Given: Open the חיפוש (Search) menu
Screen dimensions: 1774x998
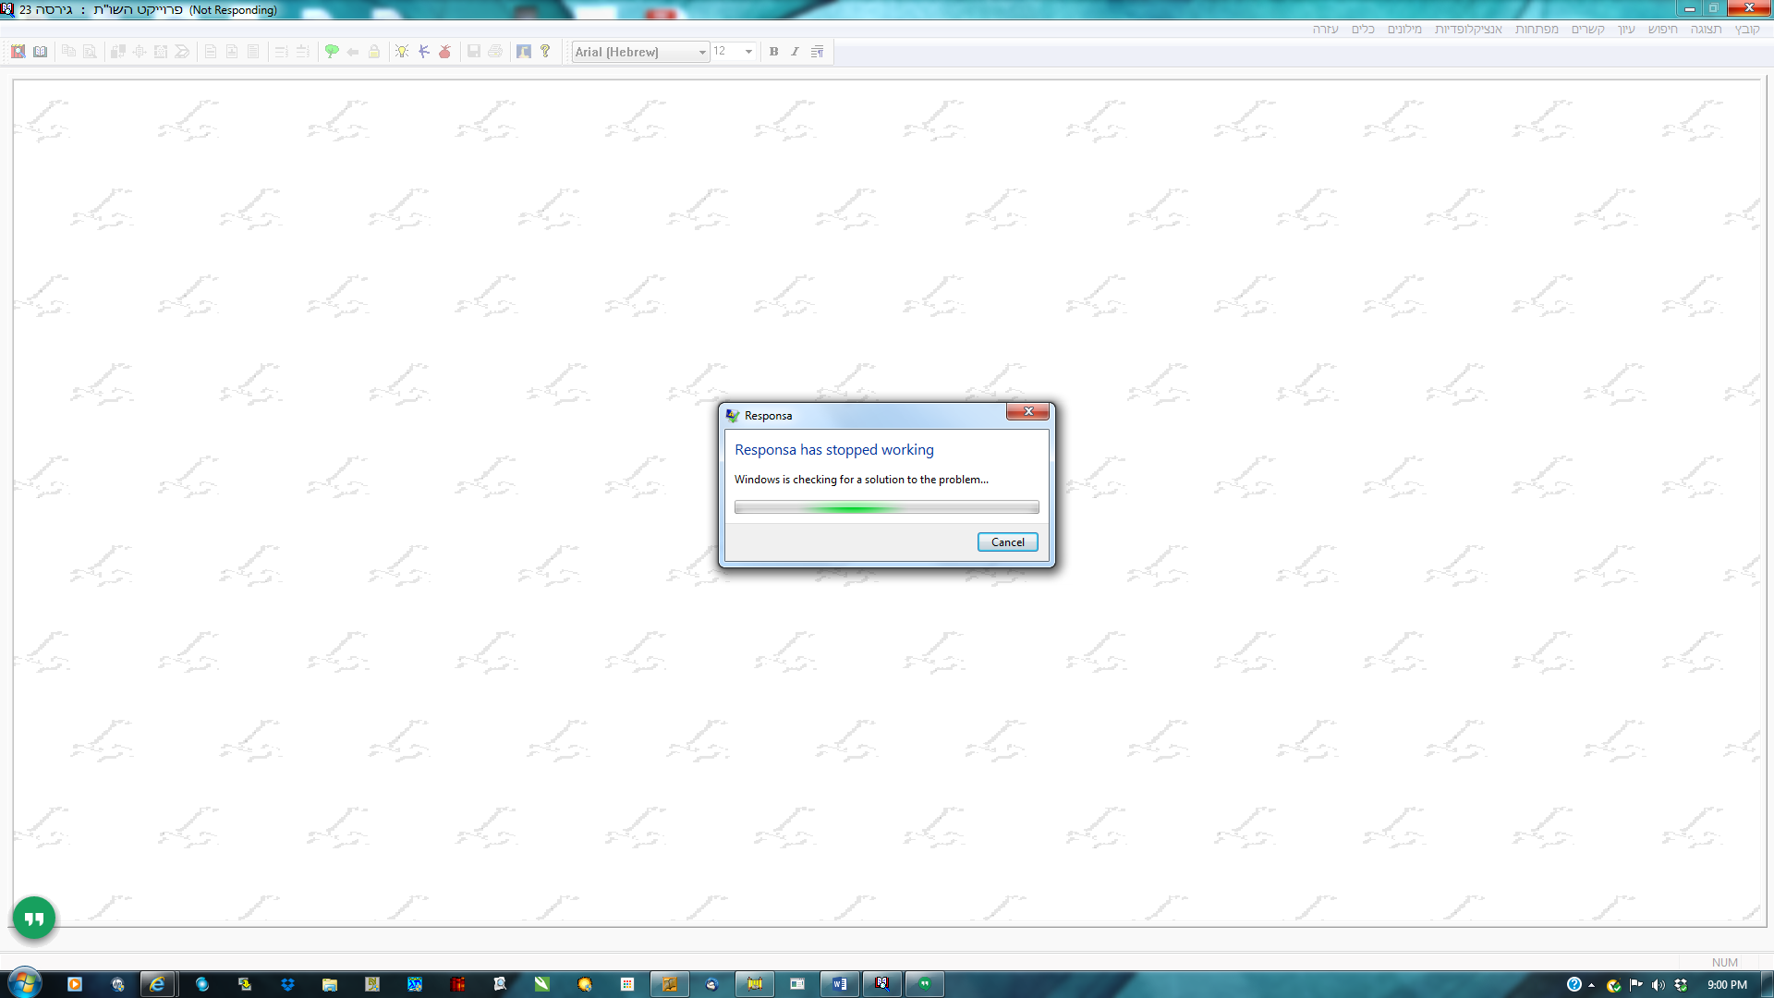Looking at the screenshot, I should pos(1662,30).
